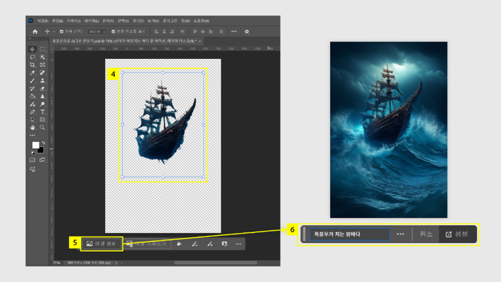Open the Help (H) menu
Image resolution: width=502 pixels, height=282 pixels.
coord(201,21)
